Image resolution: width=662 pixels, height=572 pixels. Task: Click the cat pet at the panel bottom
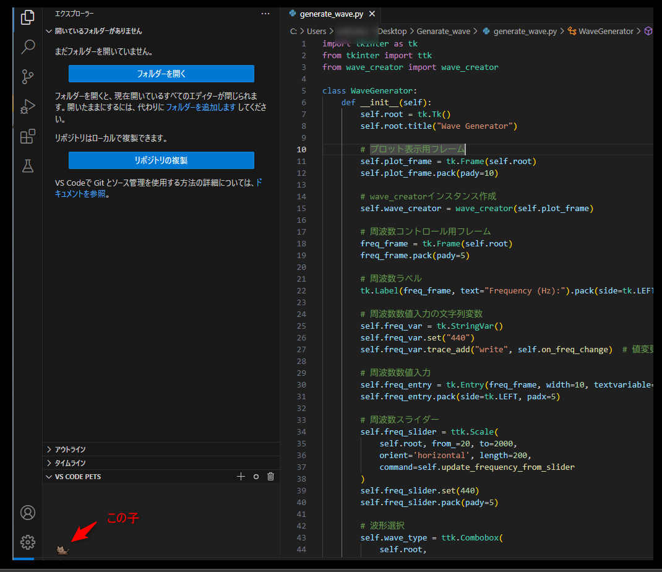(x=62, y=549)
